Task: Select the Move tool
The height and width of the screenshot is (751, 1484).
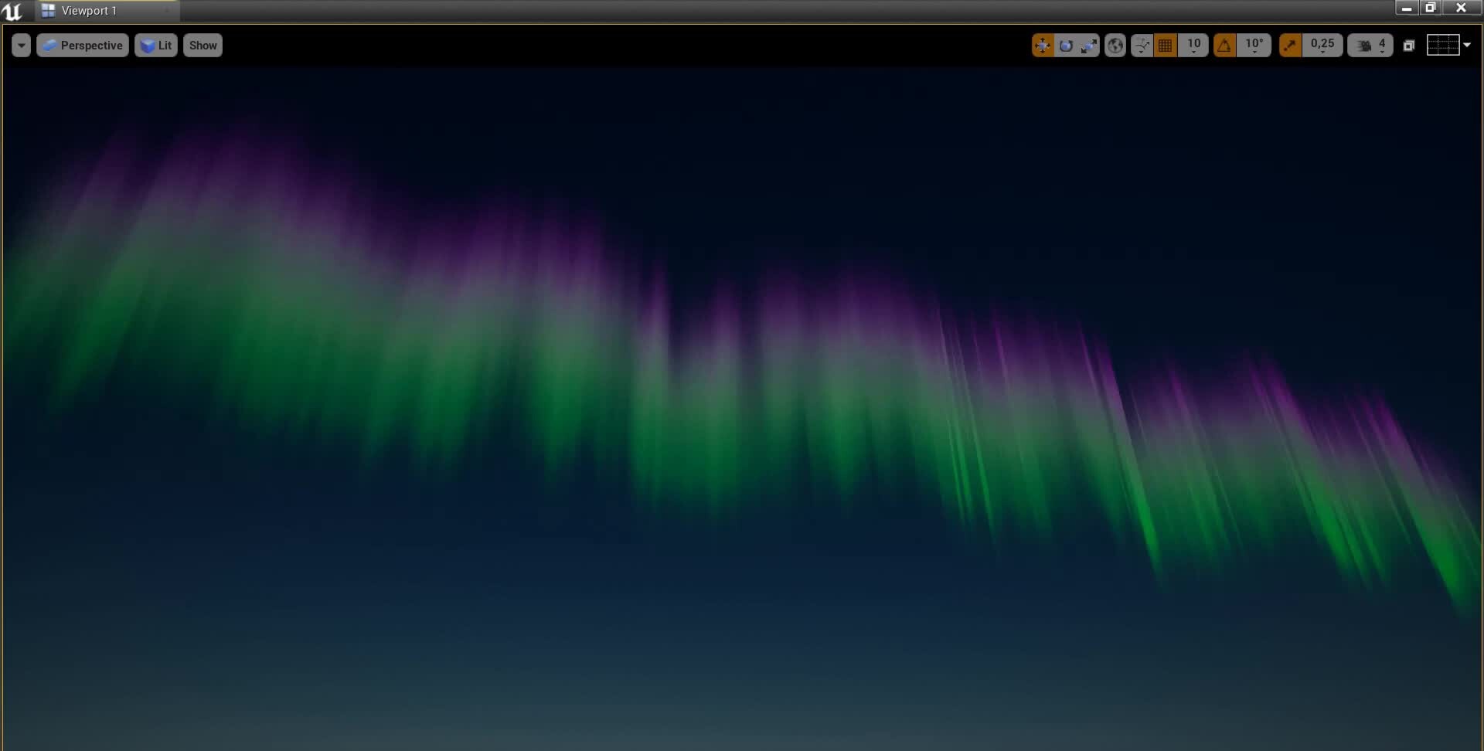Action: point(1042,45)
